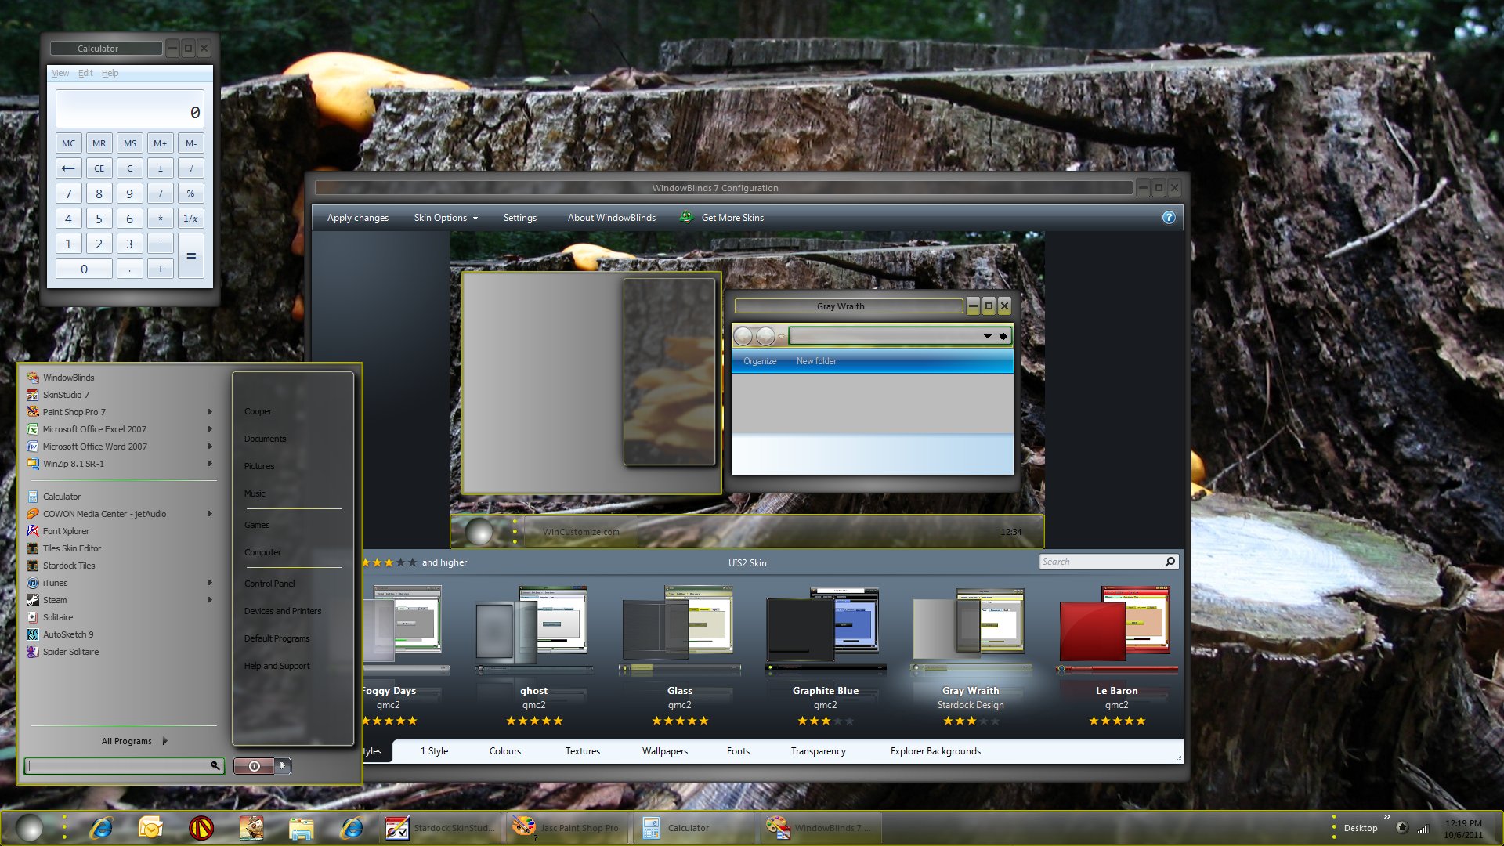Expand the Microsoft Office Excel 2007 submenu arrow
The height and width of the screenshot is (846, 1504).
[x=210, y=429]
